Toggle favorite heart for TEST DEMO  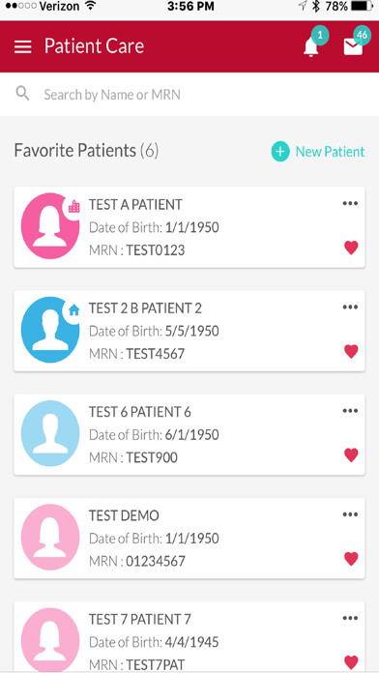pos(351,559)
